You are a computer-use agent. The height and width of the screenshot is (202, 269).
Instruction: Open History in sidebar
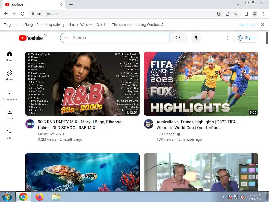[9, 134]
